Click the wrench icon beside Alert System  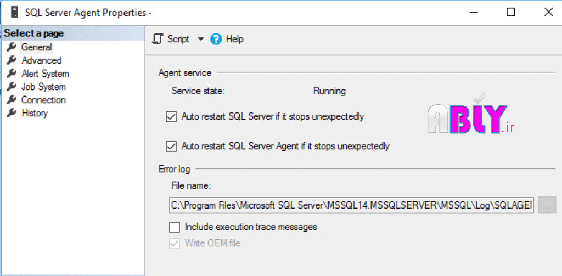coord(12,74)
